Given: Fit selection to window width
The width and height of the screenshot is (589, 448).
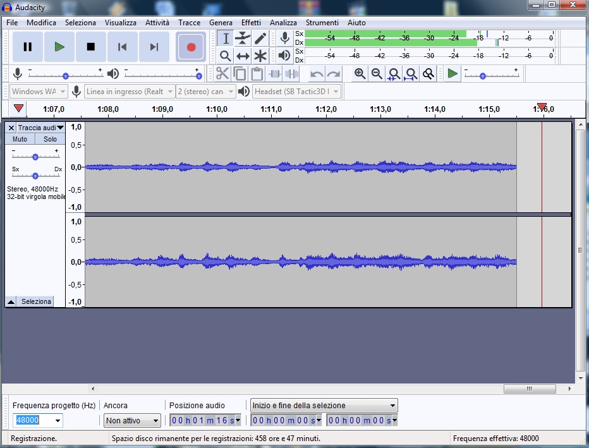Looking at the screenshot, I should pos(394,73).
